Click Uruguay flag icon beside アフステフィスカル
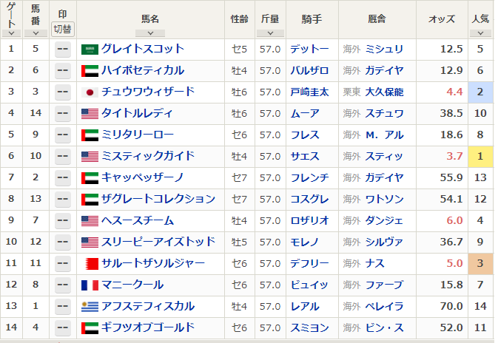 coord(90,307)
